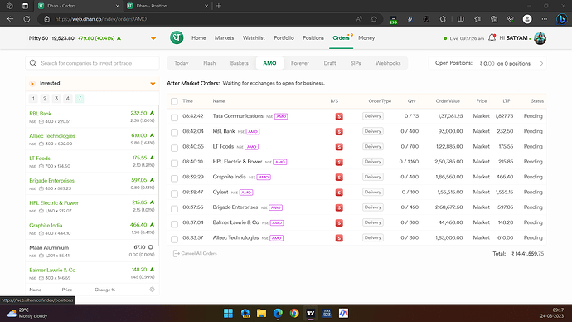
Task: Open TradingView from the taskbar
Action: click(x=310, y=313)
